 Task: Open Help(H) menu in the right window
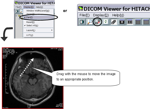[118, 15]
